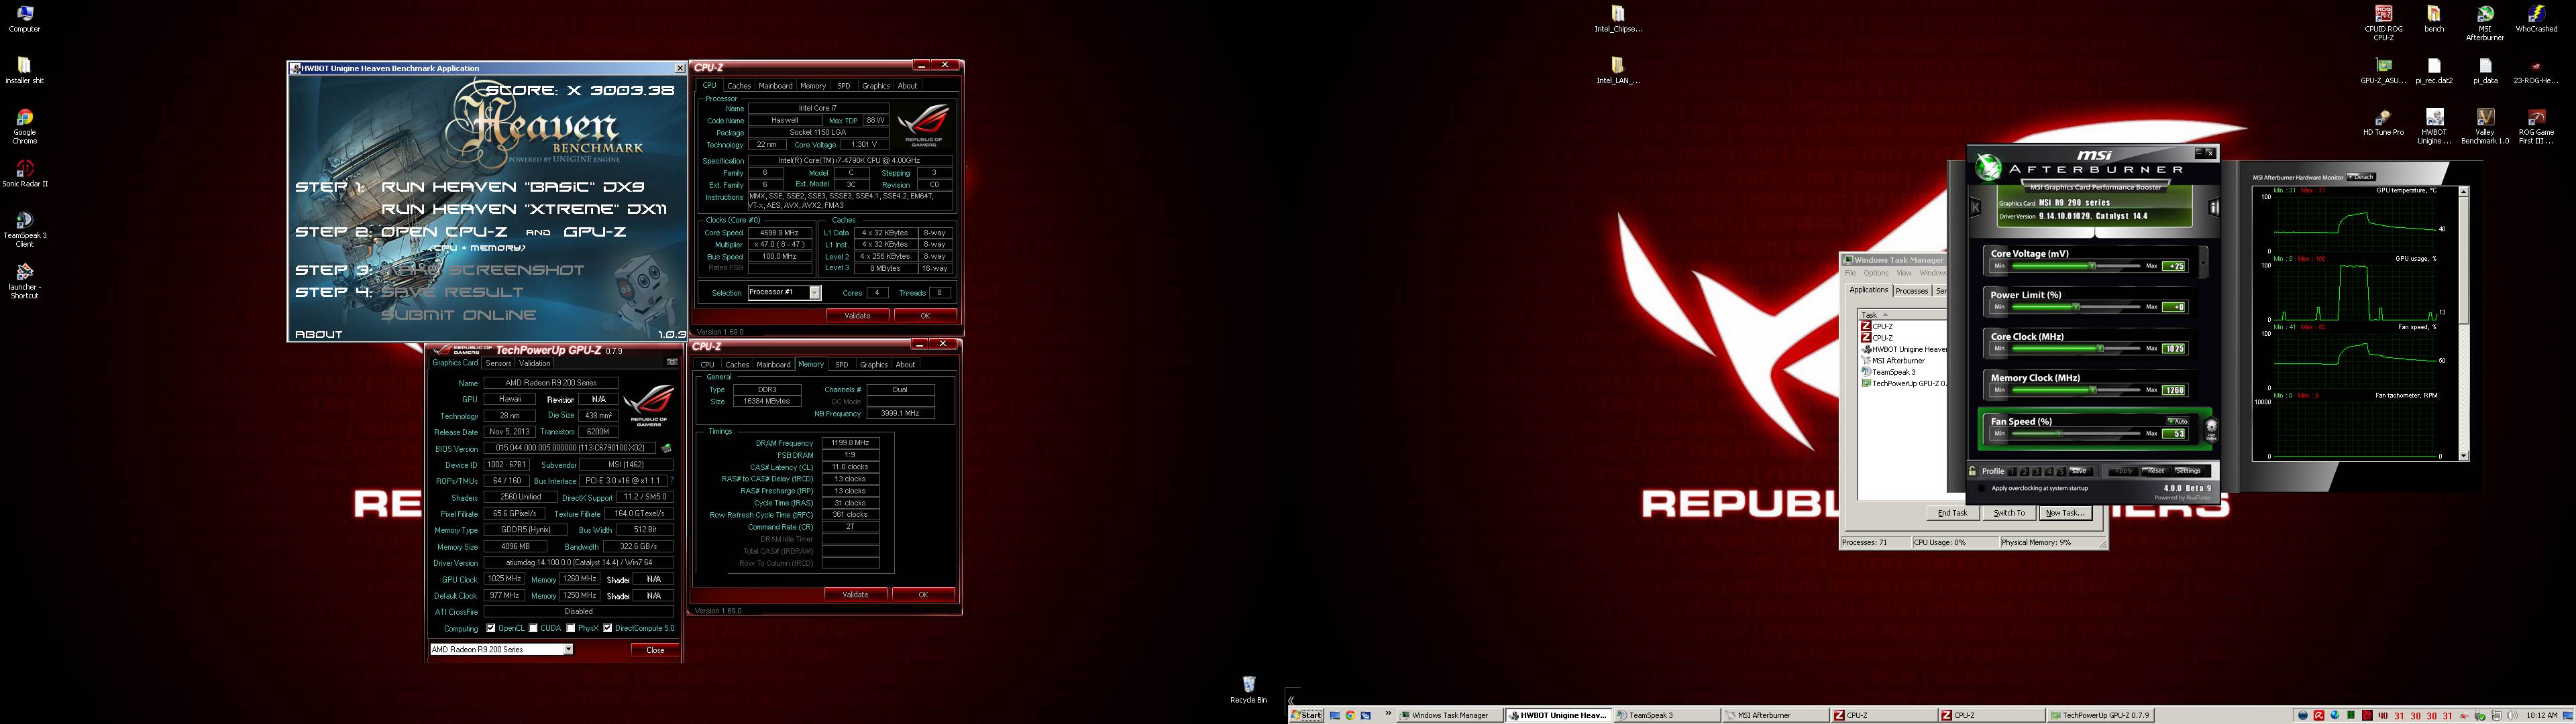This screenshot has height=724, width=2576.
Task: Toggle DirectCompute 5.0 checkbox in GPU-Z
Action: [607, 628]
